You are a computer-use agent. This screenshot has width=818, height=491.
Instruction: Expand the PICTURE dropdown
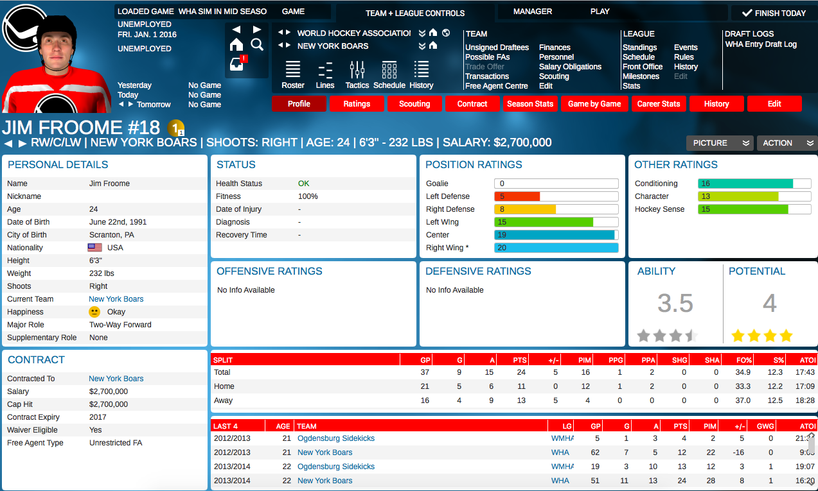[718, 143]
